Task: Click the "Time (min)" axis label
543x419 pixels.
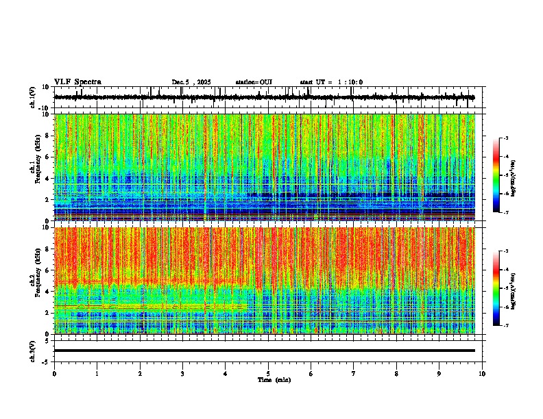Action: pos(274,380)
